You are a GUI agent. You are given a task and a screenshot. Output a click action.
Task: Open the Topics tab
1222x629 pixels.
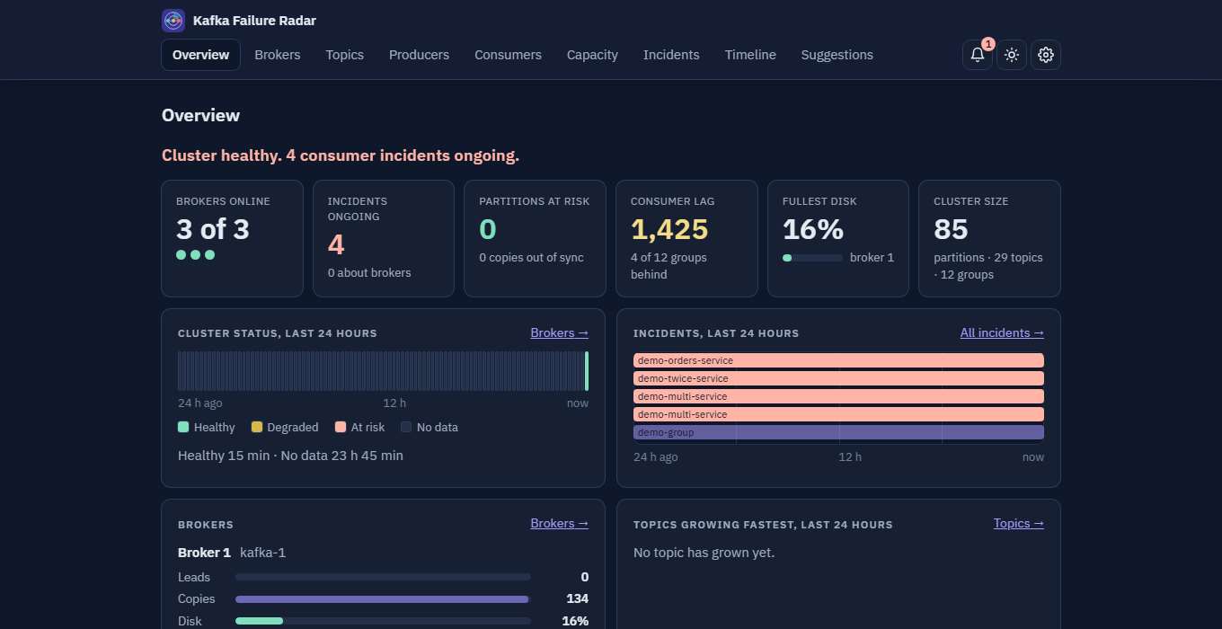(x=345, y=55)
